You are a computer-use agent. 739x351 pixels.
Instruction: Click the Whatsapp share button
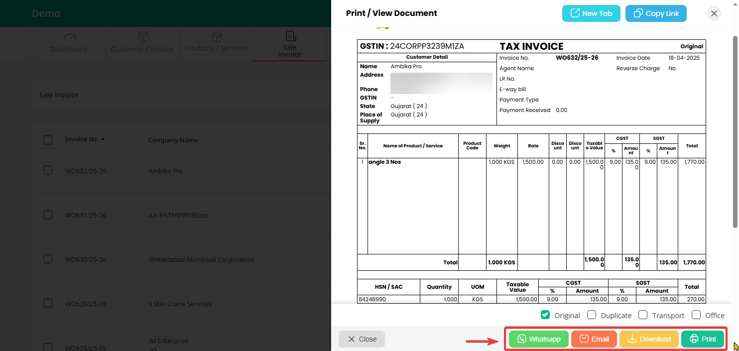pyautogui.click(x=539, y=339)
